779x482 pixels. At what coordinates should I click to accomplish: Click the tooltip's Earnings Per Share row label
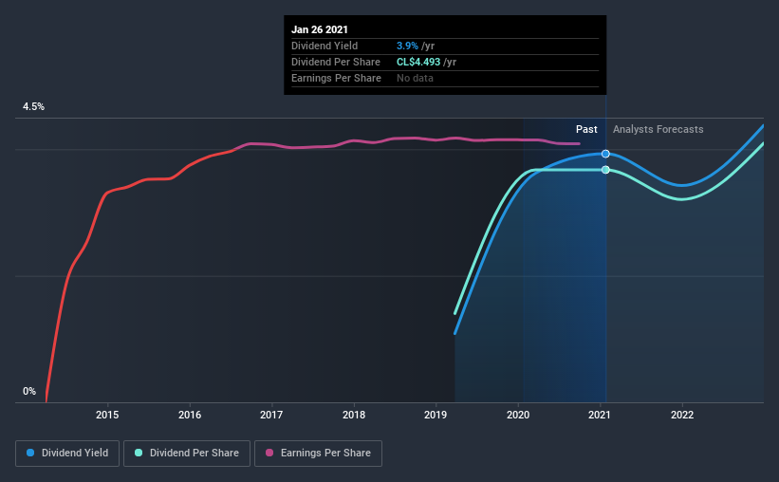336,78
